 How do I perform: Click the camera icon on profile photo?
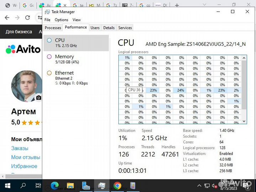(38, 98)
